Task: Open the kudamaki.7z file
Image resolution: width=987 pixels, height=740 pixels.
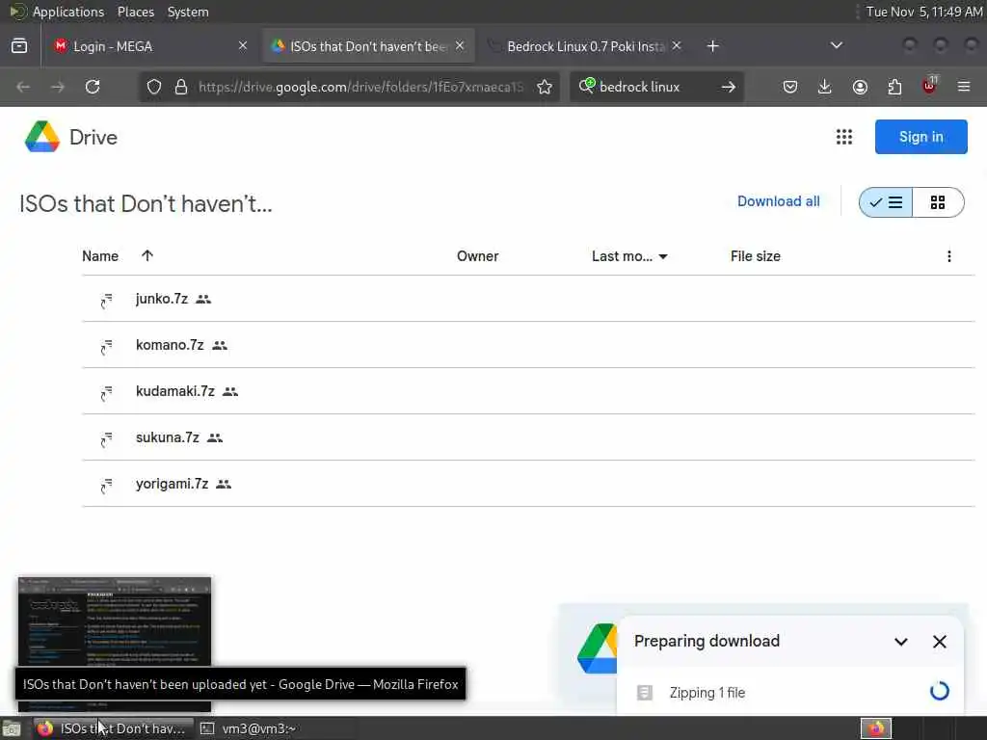Action: point(175,391)
